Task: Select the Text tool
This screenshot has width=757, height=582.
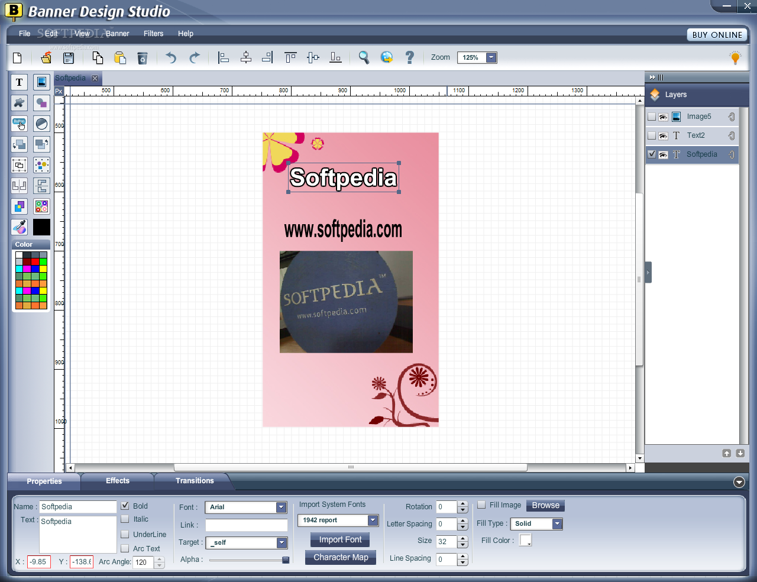Action: click(20, 82)
